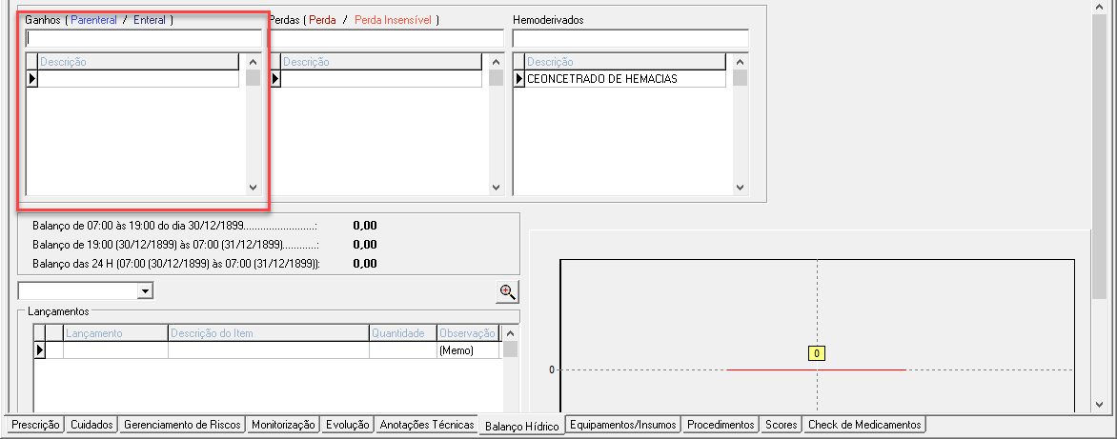Select CEONCETRADO DE HEMACIAS row
Viewport: 1117px width, 439px height.
[x=625, y=79]
